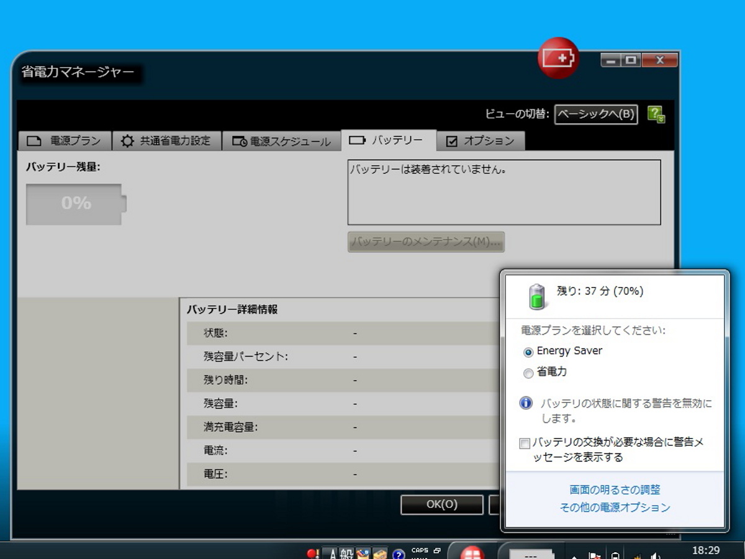Go to 電源スケジュール tab
Viewport: 745px width, 559px height.
282,141
